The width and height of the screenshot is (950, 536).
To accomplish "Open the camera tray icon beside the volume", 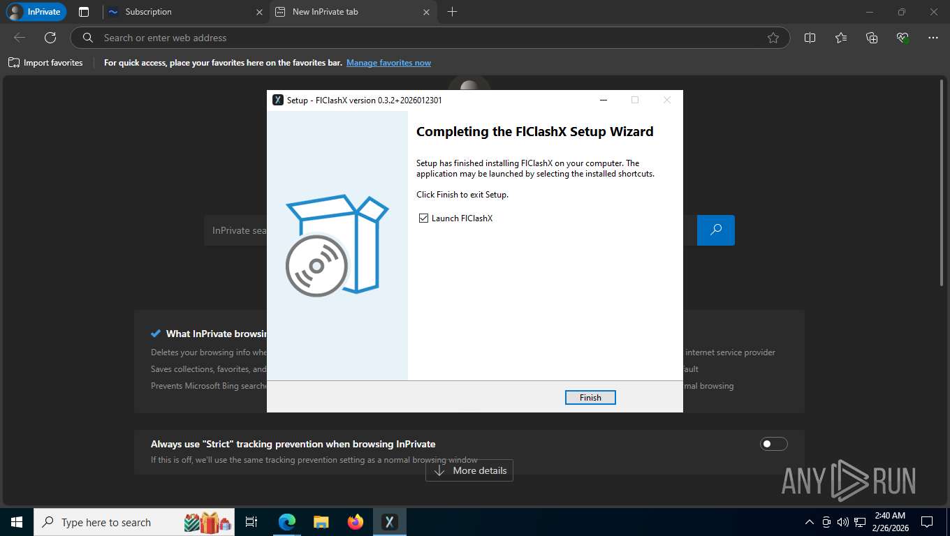I will (x=826, y=522).
